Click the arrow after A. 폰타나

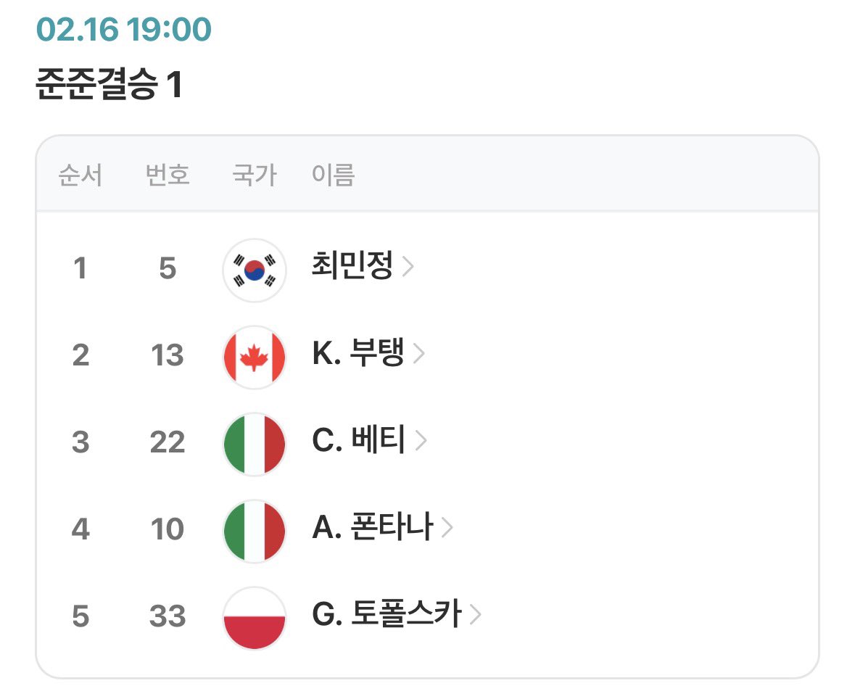[x=447, y=529]
